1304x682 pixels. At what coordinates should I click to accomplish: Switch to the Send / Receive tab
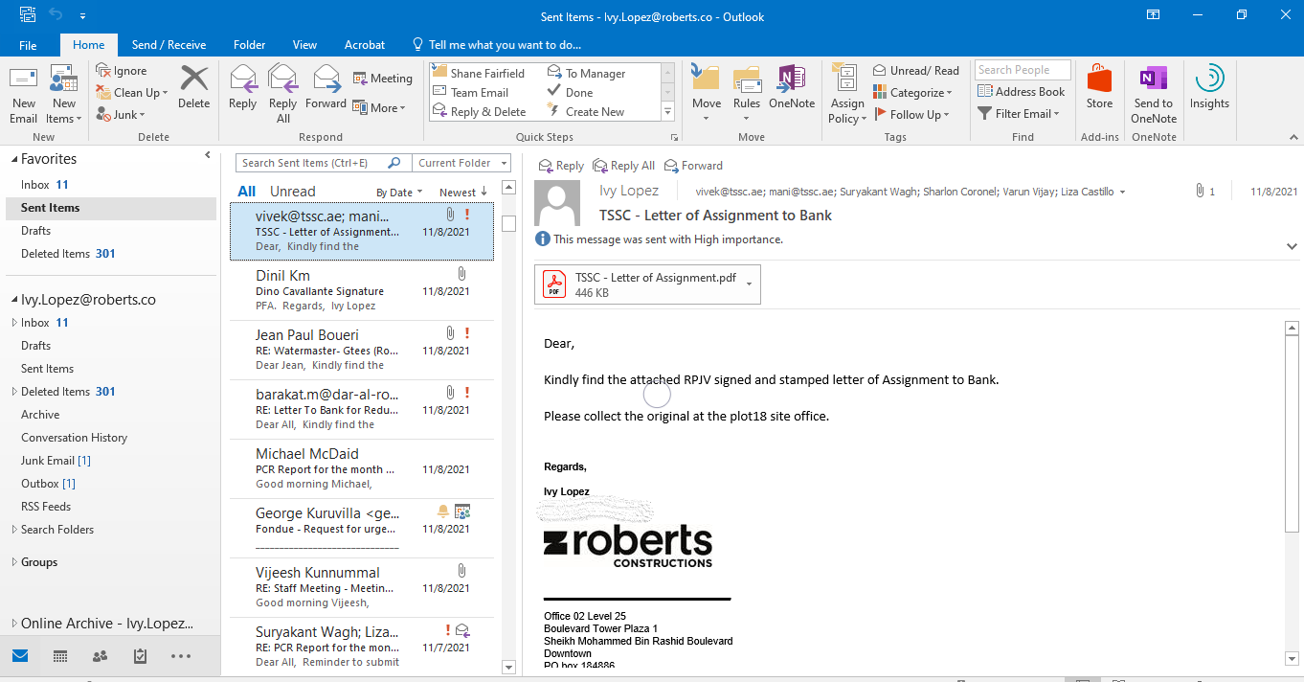[169, 45]
